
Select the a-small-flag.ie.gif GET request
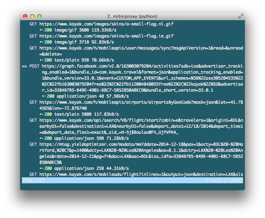pyautogui.click(x=101, y=36)
